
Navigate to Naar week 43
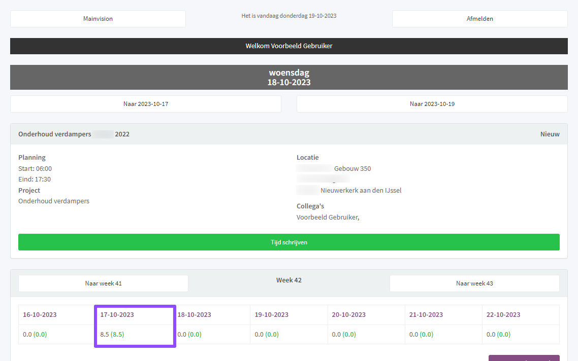(474, 283)
